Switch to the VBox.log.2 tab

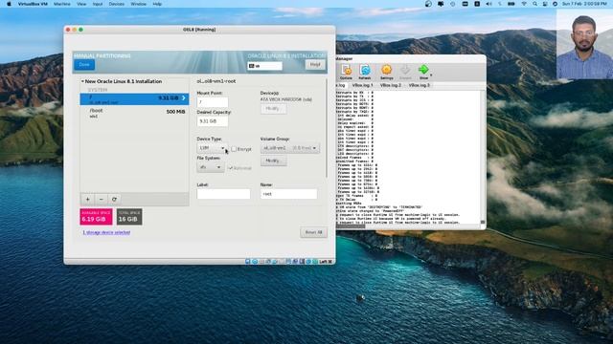(x=391, y=85)
